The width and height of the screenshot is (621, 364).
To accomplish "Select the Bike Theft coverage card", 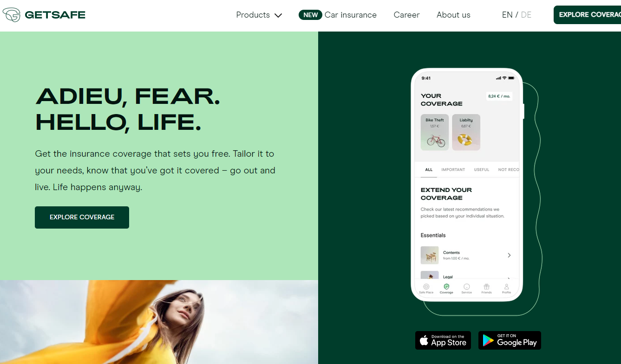I will (x=435, y=132).
